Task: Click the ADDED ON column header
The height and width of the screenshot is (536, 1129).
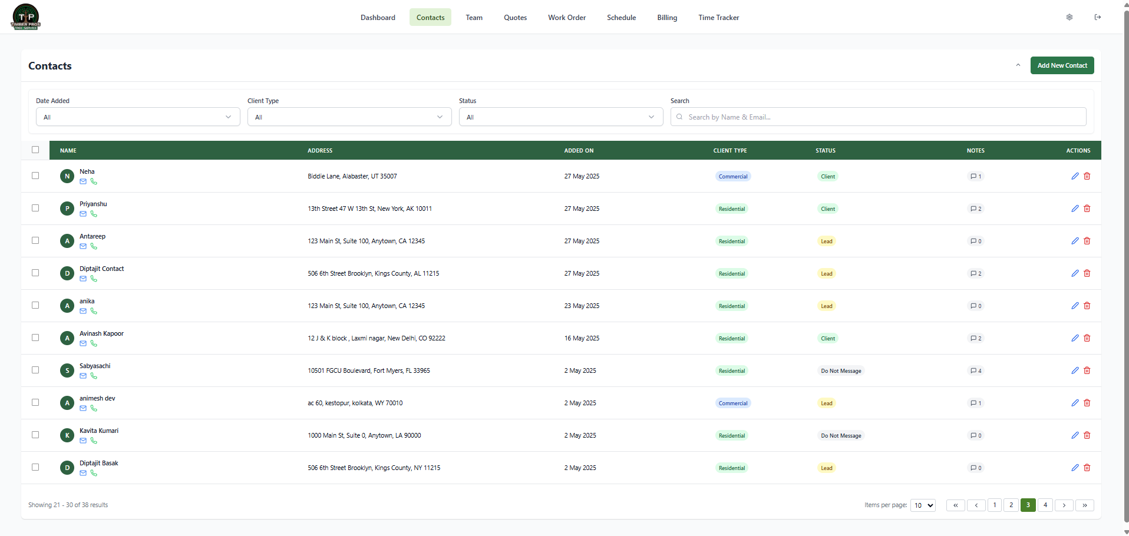Action: tap(579, 151)
